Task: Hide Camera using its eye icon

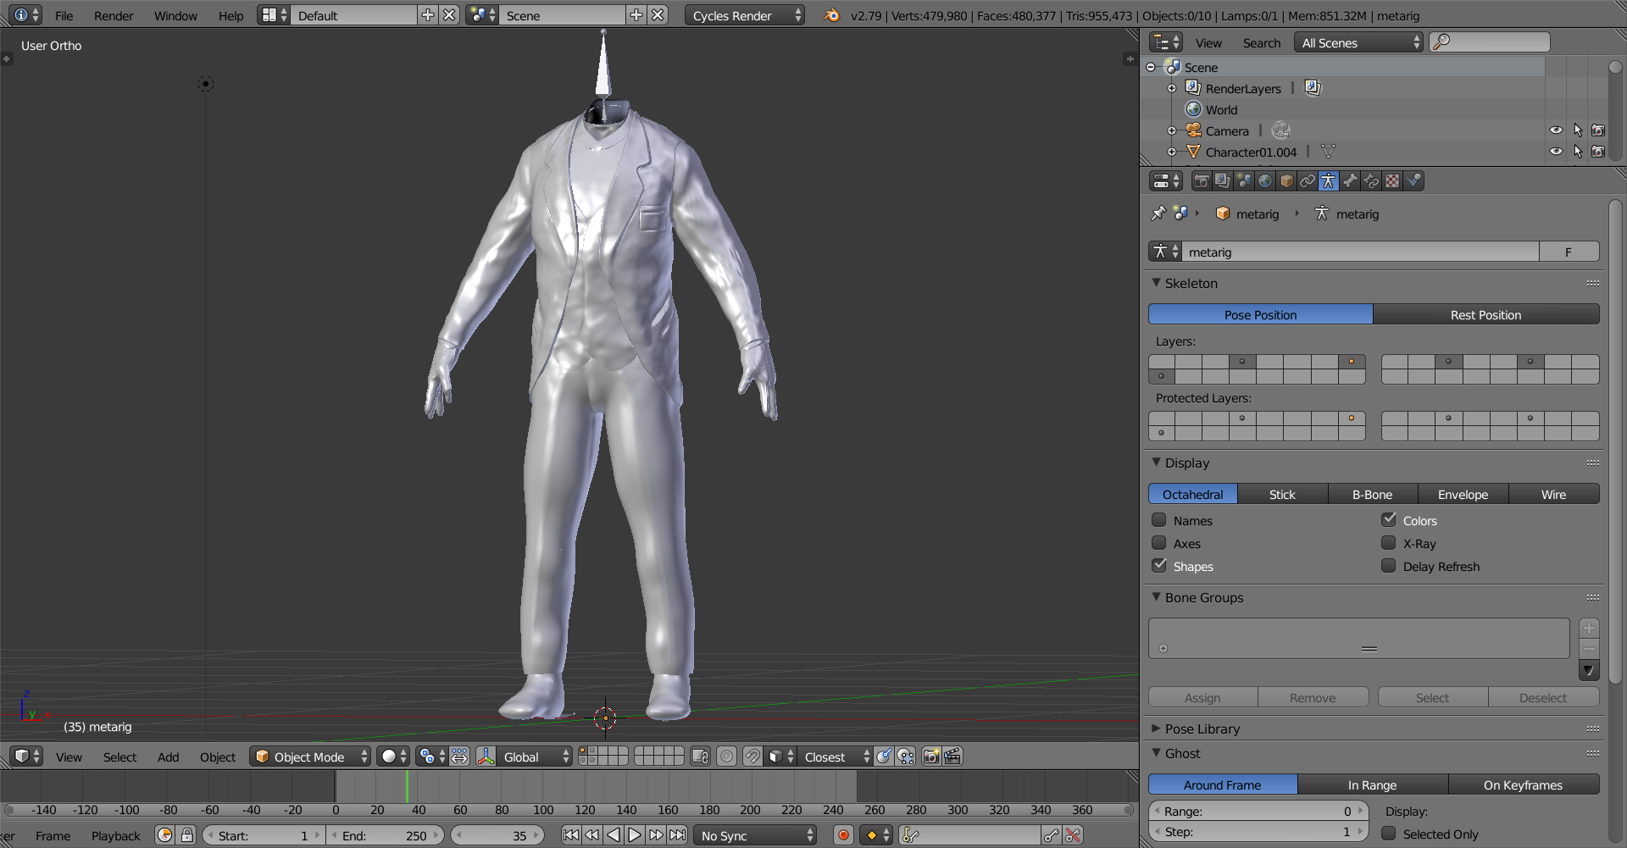Action: (1556, 130)
